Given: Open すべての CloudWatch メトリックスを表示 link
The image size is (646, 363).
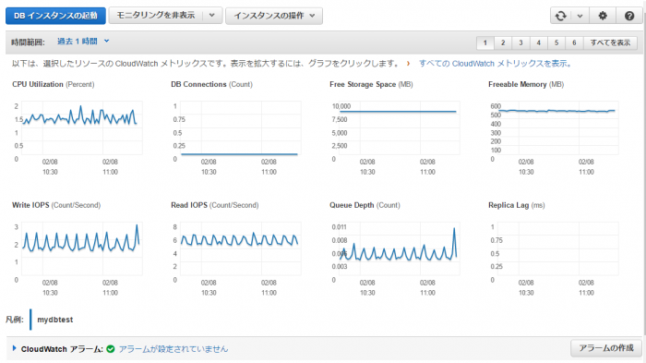Looking at the screenshot, I should point(495,64).
